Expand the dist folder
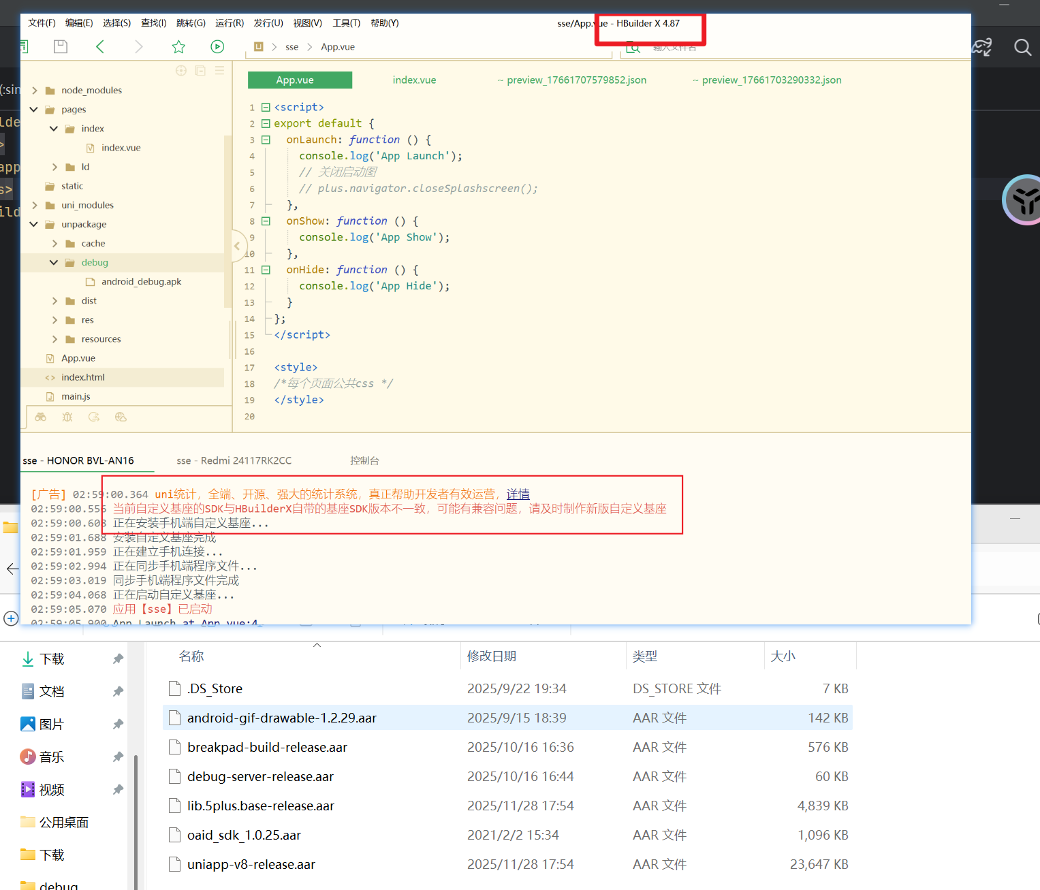The height and width of the screenshot is (890, 1040). [x=54, y=301]
